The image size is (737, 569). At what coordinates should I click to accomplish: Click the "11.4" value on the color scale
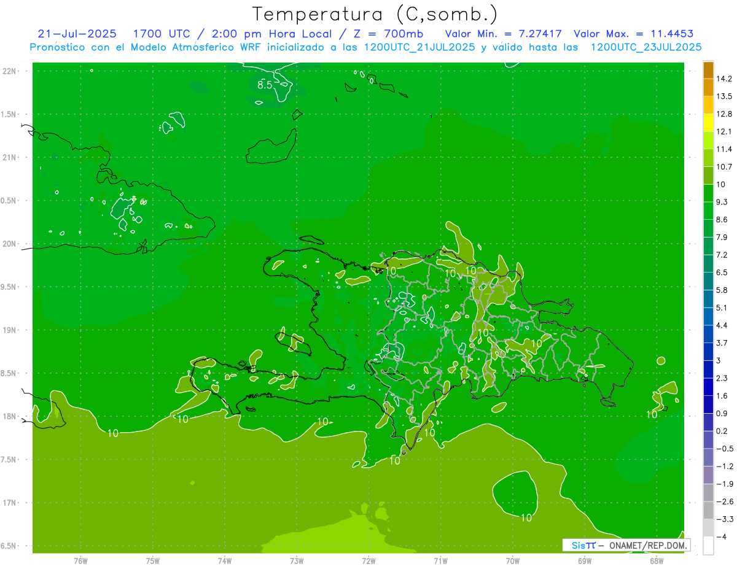coord(723,149)
